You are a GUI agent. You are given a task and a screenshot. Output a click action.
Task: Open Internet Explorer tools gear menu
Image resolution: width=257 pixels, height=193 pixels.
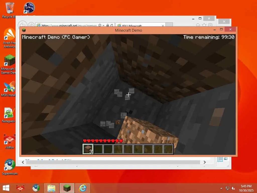210,25
